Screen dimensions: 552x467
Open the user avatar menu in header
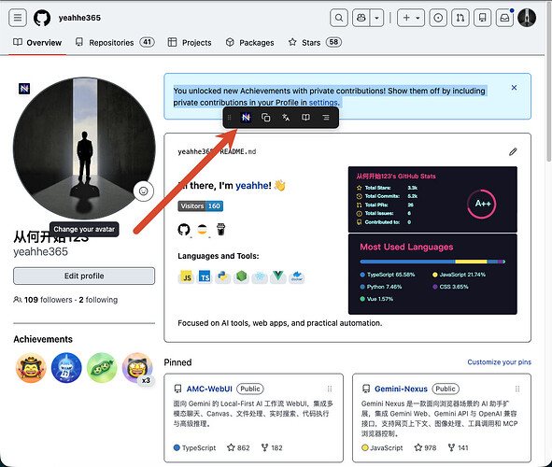pyautogui.click(x=527, y=18)
